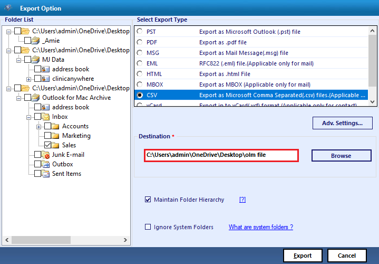Uncheck Maintain Folder Hierarchy
The width and height of the screenshot is (379, 264).
(x=148, y=200)
